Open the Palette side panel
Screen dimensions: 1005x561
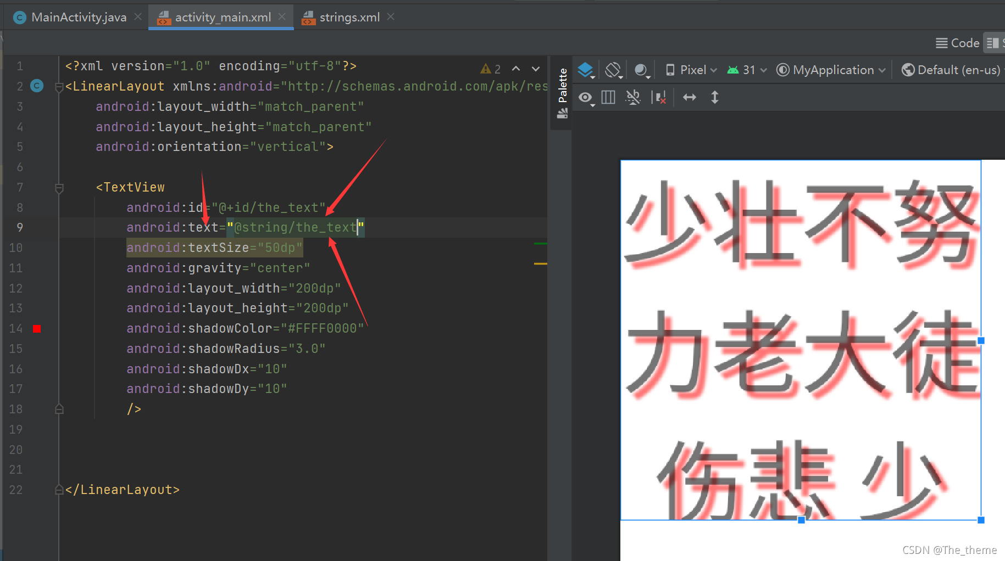point(562,92)
